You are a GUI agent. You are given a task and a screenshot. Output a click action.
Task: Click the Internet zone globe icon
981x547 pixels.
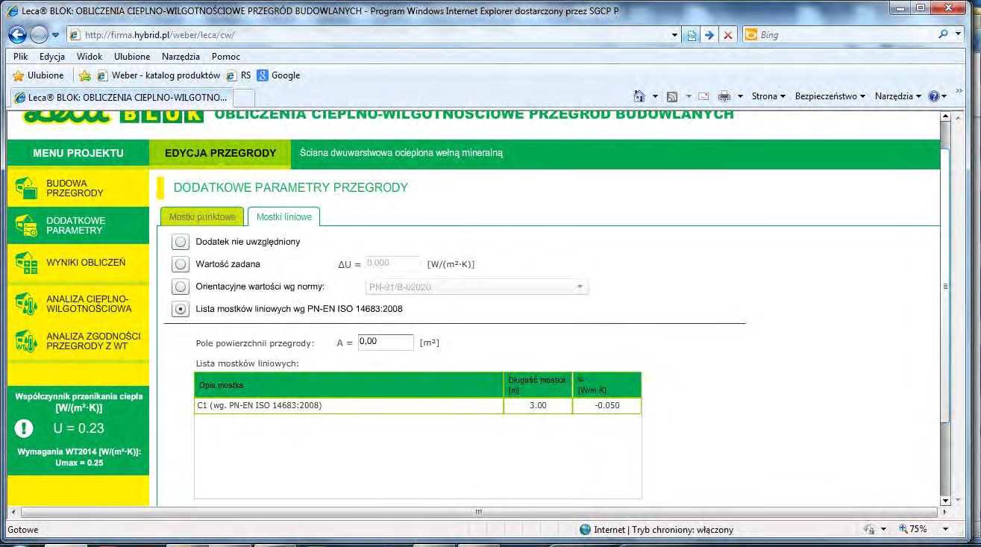click(x=586, y=530)
